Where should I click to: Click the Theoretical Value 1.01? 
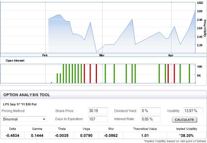click(145, 136)
